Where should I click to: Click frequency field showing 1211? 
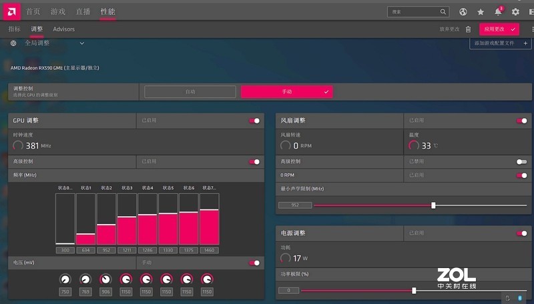[127, 250]
